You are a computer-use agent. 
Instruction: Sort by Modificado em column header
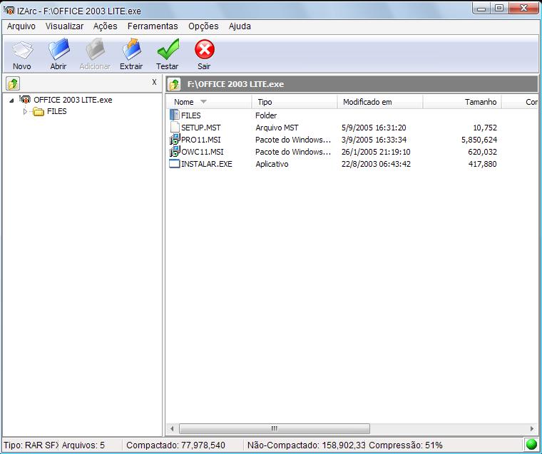(x=379, y=102)
